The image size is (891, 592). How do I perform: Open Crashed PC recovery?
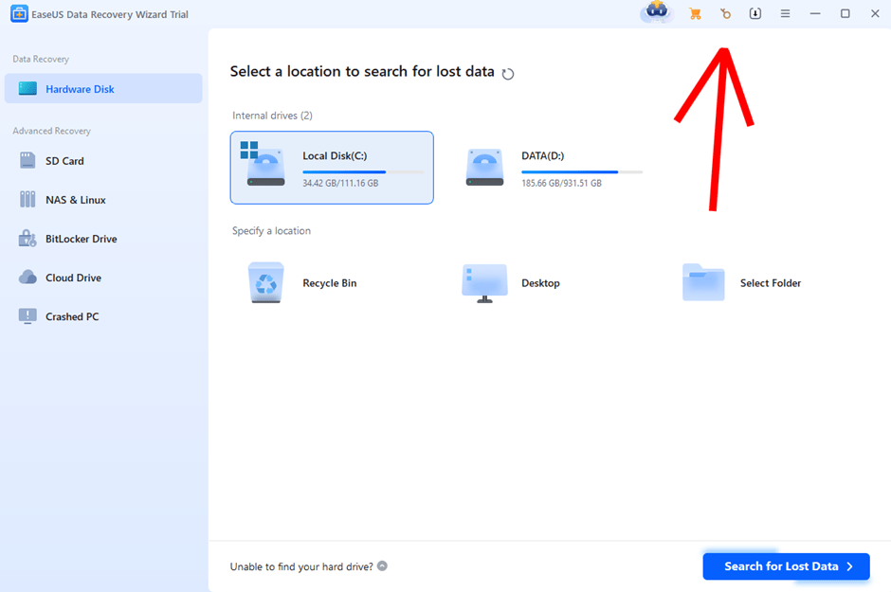[103, 316]
